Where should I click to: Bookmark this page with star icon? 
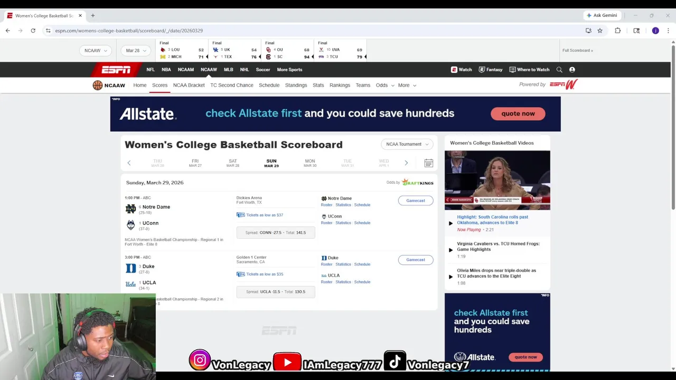click(600, 31)
